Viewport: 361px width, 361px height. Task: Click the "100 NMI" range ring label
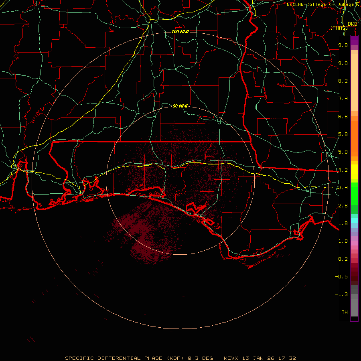click(x=180, y=32)
